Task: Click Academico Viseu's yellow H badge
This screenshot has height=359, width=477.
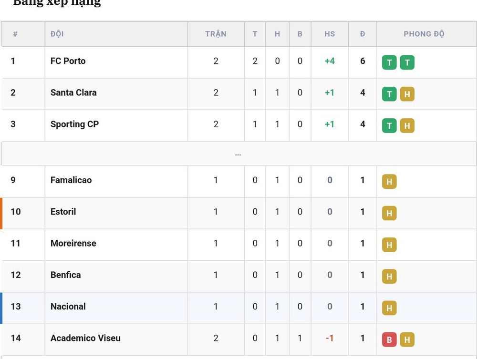Action: pos(407,339)
